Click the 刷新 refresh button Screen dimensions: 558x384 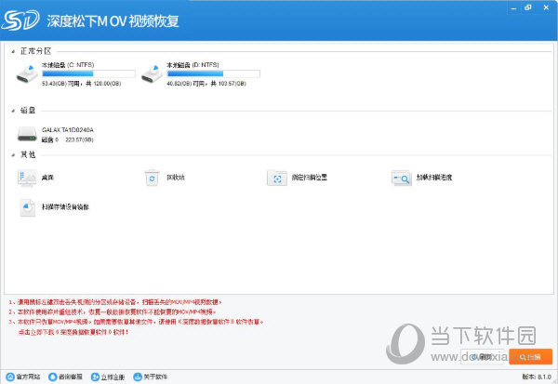(x=482, y=357)
